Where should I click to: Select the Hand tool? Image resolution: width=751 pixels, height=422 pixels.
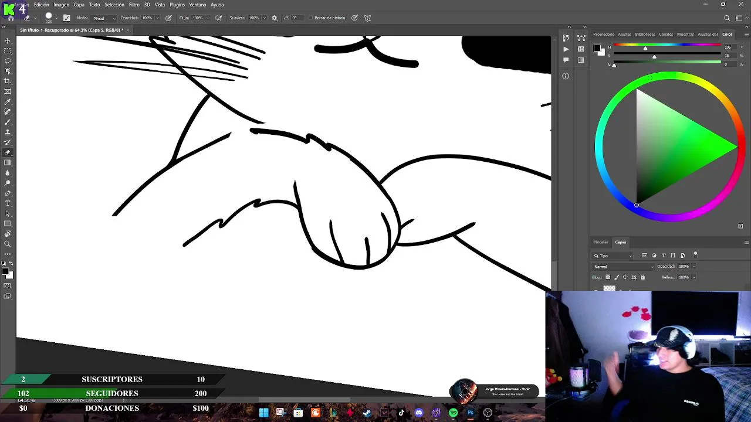8,234
